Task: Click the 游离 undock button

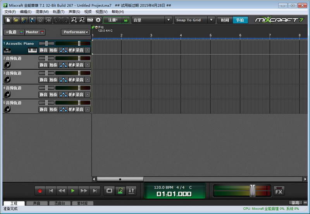Action: [295, 202]
